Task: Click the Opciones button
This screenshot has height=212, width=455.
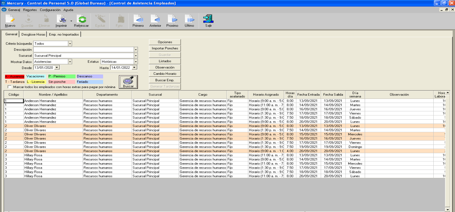Action: point(165,42)
